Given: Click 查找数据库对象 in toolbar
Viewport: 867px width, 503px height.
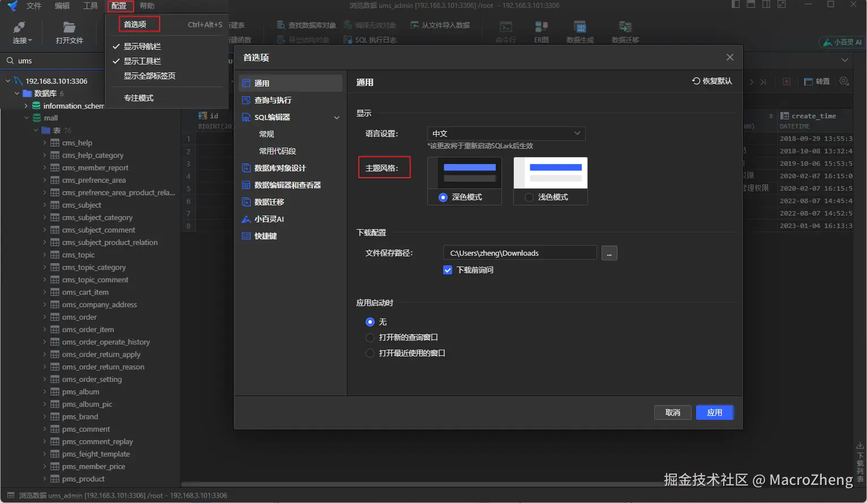Looking at the screenshot, I should coord(306,25).
